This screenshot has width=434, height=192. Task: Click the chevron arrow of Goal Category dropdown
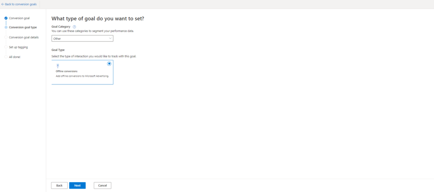point(111,39)
